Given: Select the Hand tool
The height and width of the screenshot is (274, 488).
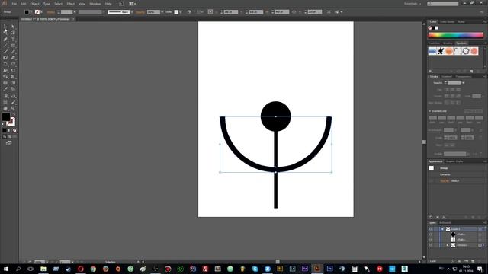Looking at the screenshot, I should (x=5, y=108).
